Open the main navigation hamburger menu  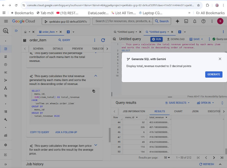[6, 21]
